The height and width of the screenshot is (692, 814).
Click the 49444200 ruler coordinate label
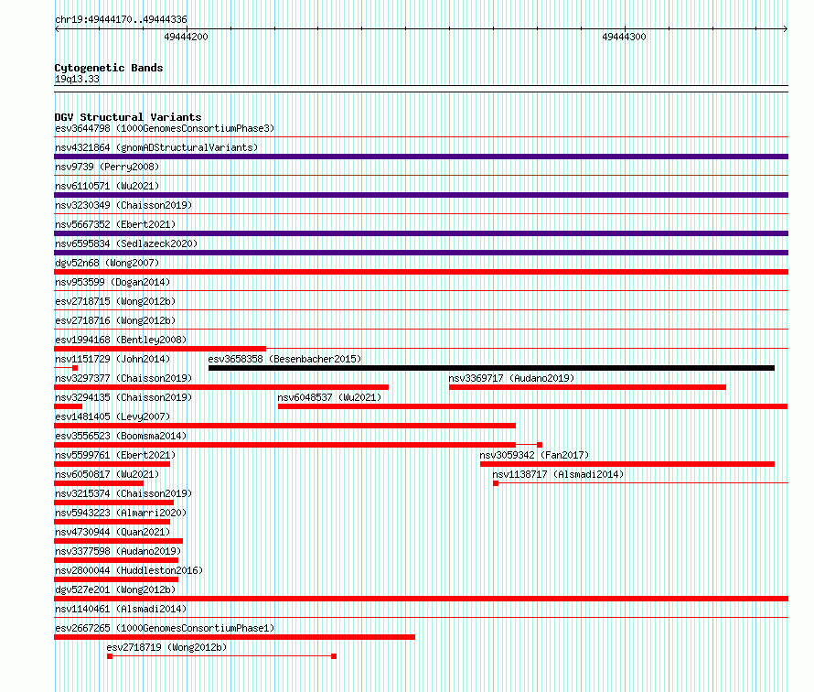[x=186, y=37]
